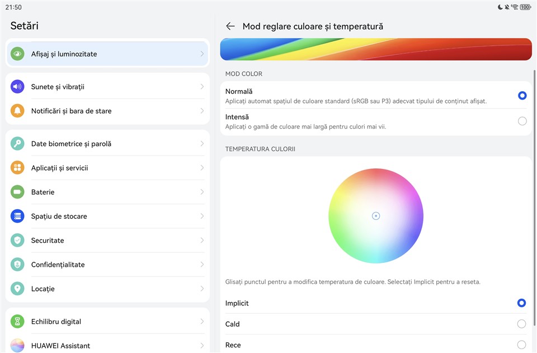
Task: Tap the Spațiu de stocare icon
Action: click(x=17, y=216)
